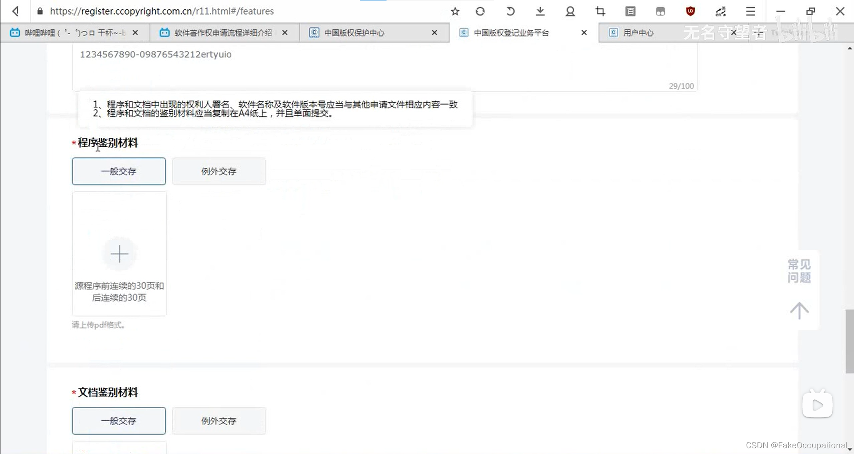The width and height of the screenshot is (854, 454).
Task: Activate the crop screenshot tool icon
Action: point(600,11)
